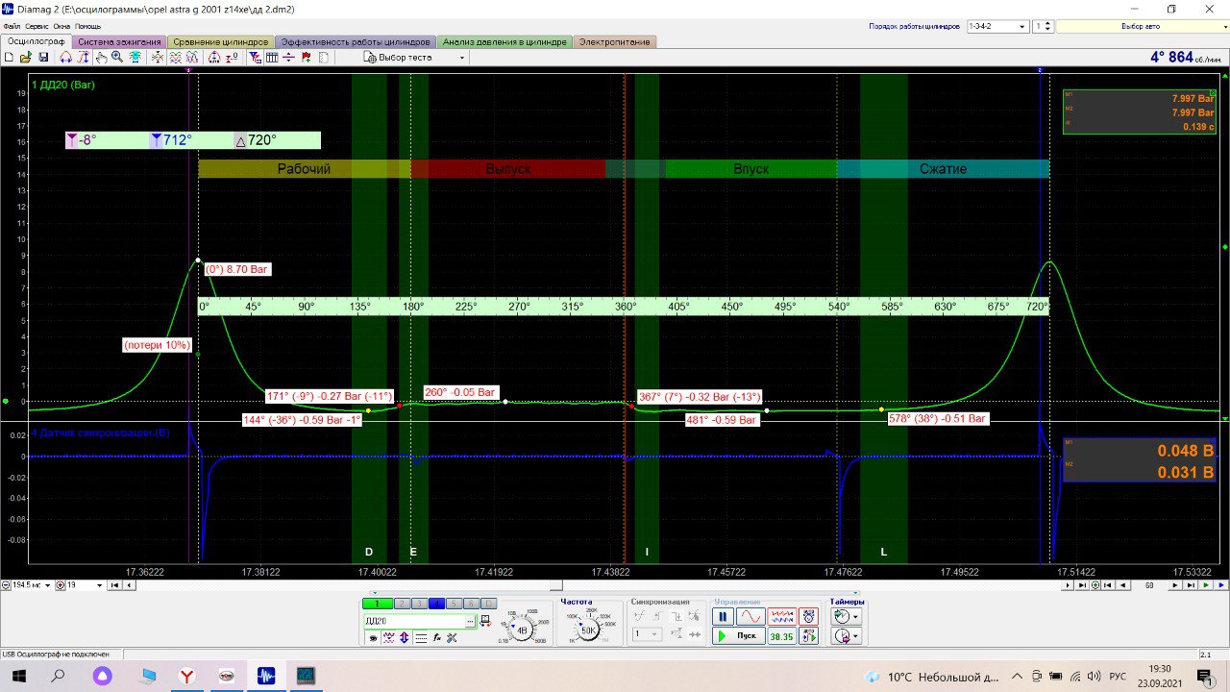
Task: Open the Выбор теста dropdown
Action: [415, 58]
